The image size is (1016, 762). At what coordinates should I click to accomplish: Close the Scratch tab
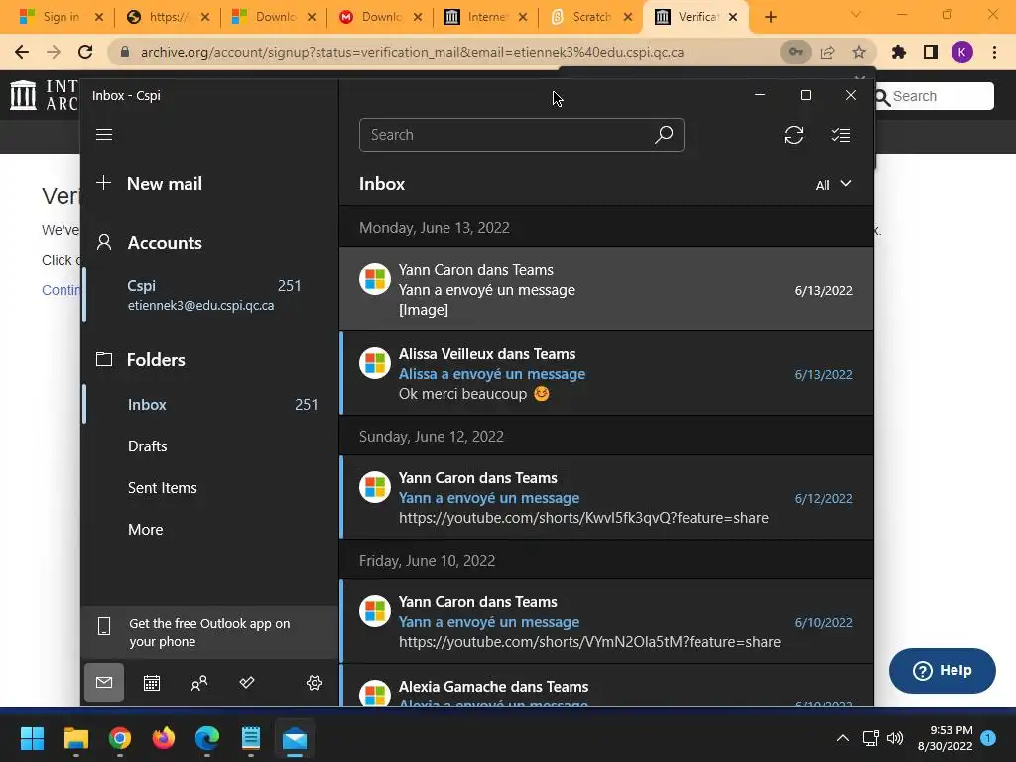click(x=627, y=17)
